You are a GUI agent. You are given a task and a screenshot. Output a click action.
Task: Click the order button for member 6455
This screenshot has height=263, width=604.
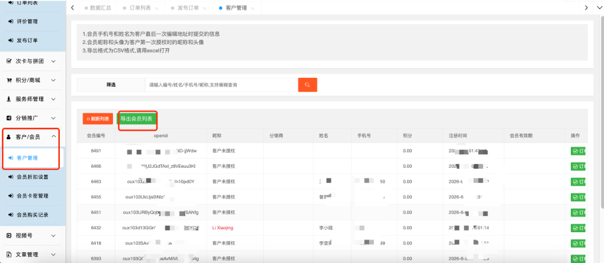[x=578, y=197]
